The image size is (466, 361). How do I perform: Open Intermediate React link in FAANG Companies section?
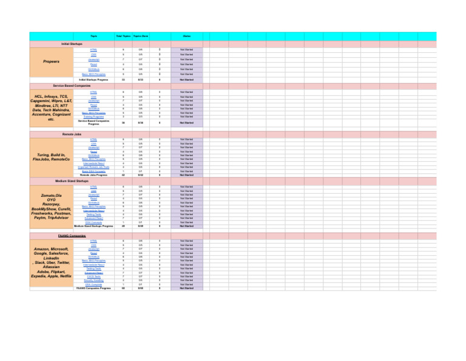coord(93,264)
